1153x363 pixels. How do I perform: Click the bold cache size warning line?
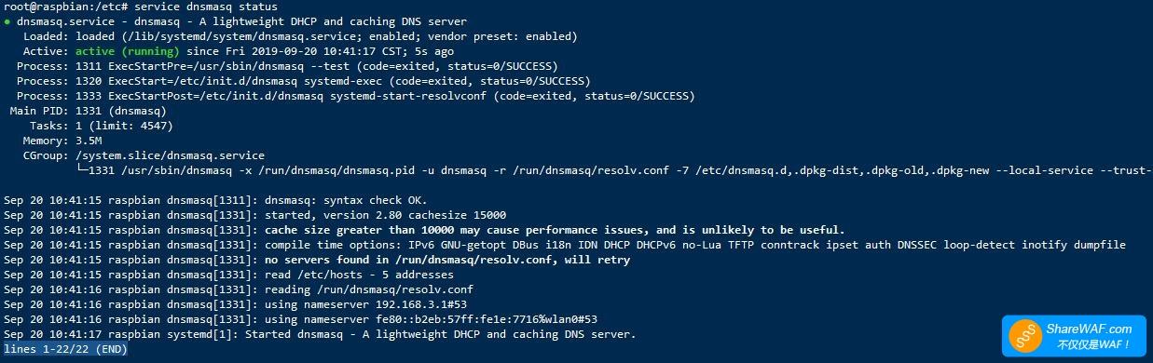click(555, 230)
